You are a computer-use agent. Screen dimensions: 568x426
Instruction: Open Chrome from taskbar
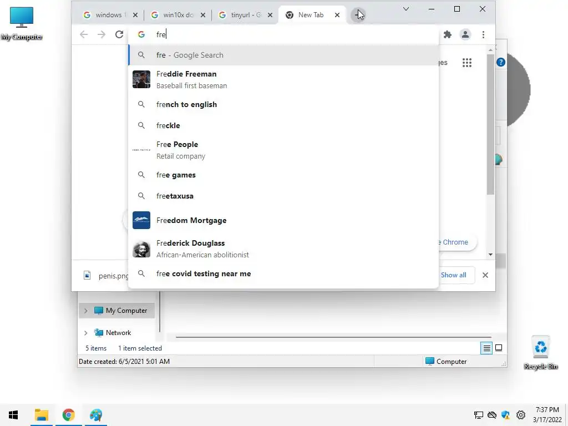tap(68, 415)
